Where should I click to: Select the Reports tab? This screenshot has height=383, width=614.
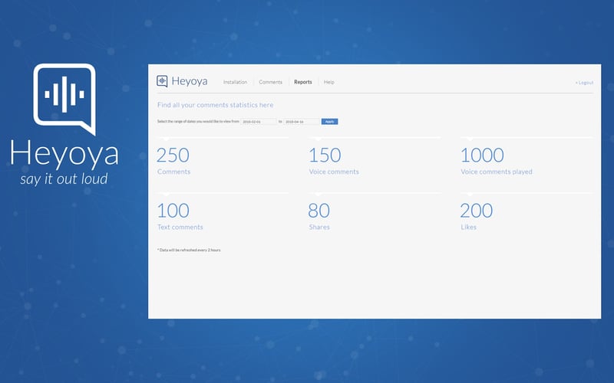click(303, 82)
